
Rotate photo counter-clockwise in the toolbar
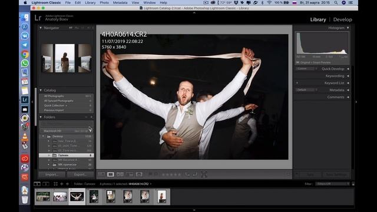(x=187, y=174)
